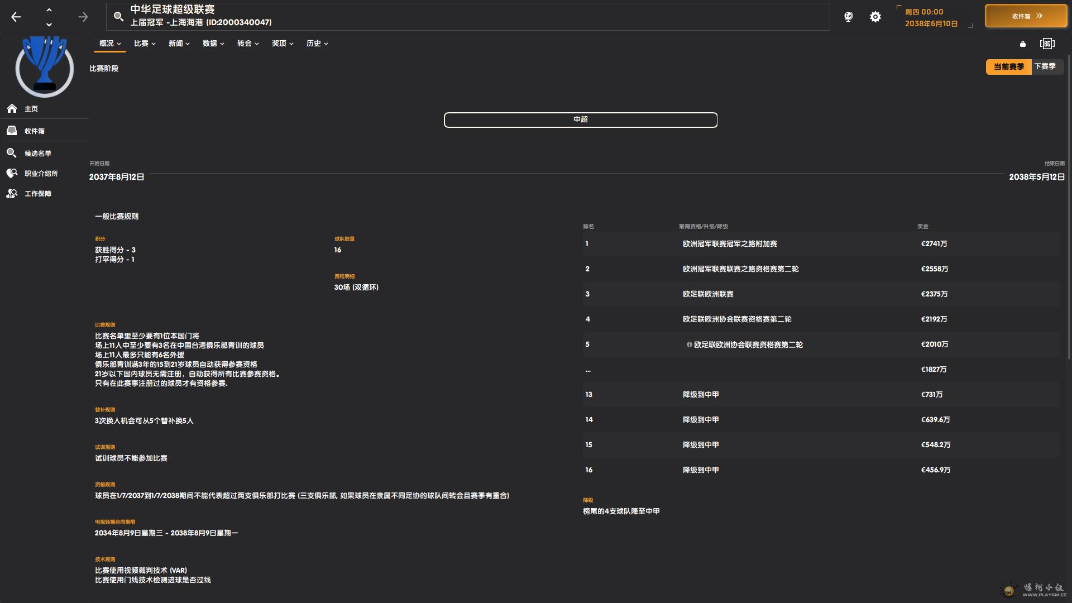
Task: Select the 中超 stage bar
Action: pos(580,119)
